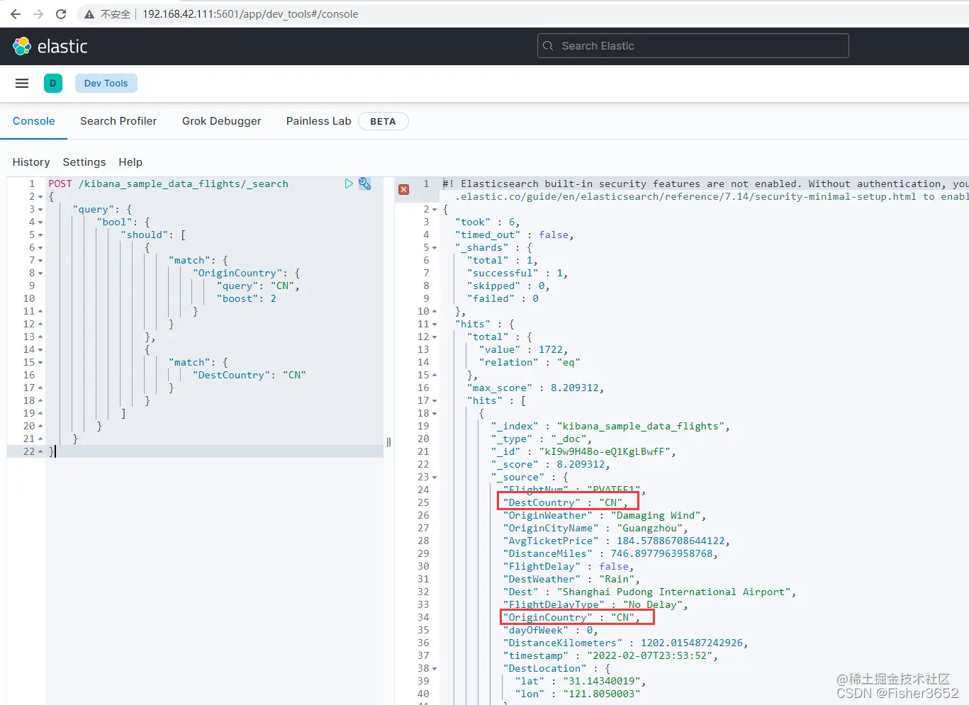Collapse request editor line 2 fold arrow

tap(40, 197)
